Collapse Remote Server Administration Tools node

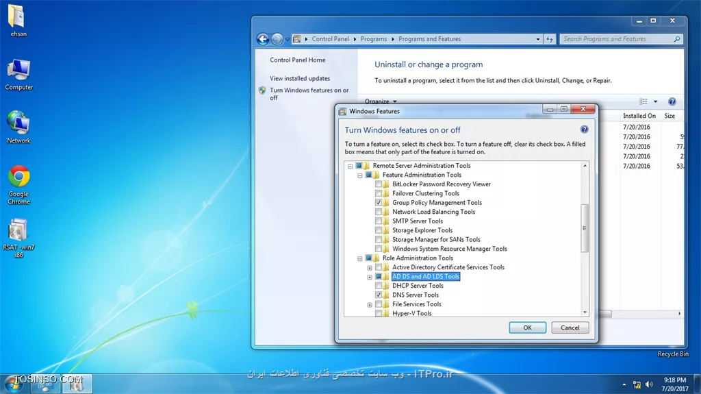point(350,166)
